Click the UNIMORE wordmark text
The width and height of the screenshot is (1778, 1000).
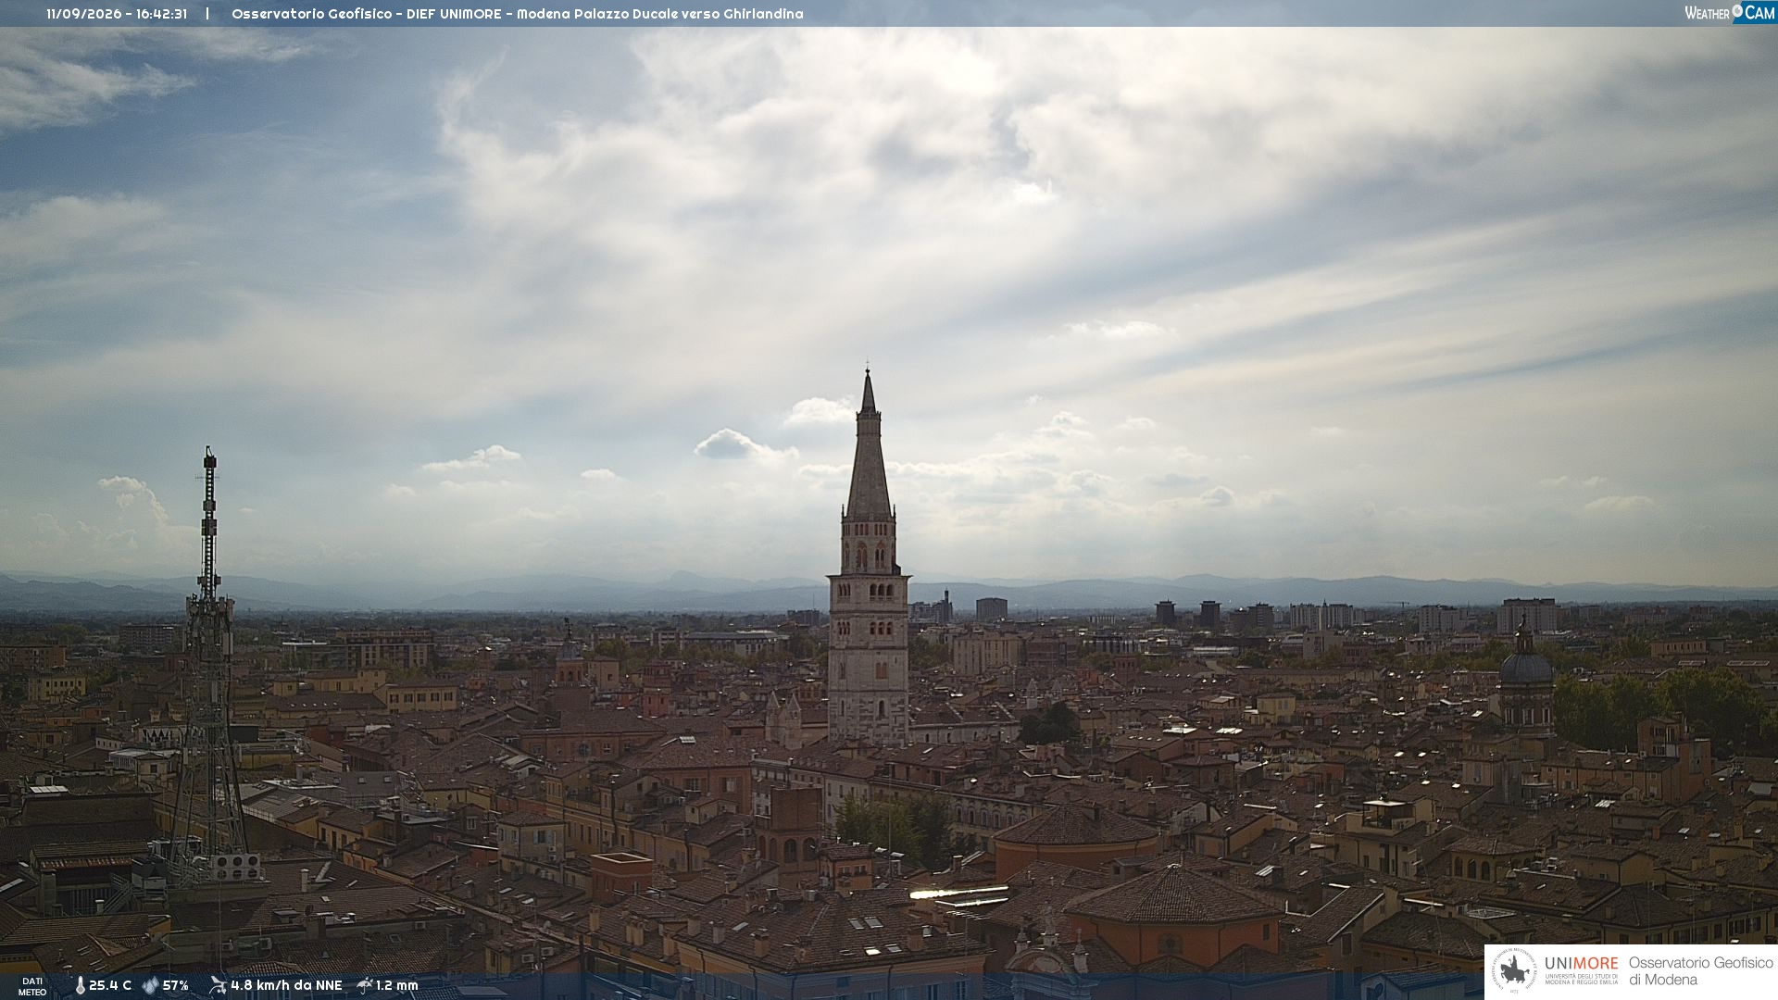pyautogui.click(x=1582, y=964)
